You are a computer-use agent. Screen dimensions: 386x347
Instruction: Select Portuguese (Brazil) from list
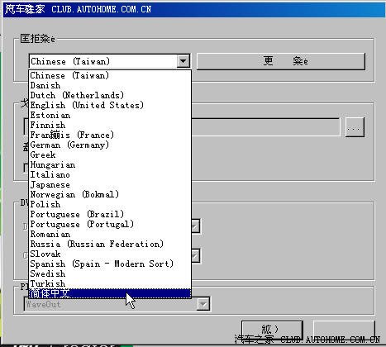click(110, 214)
